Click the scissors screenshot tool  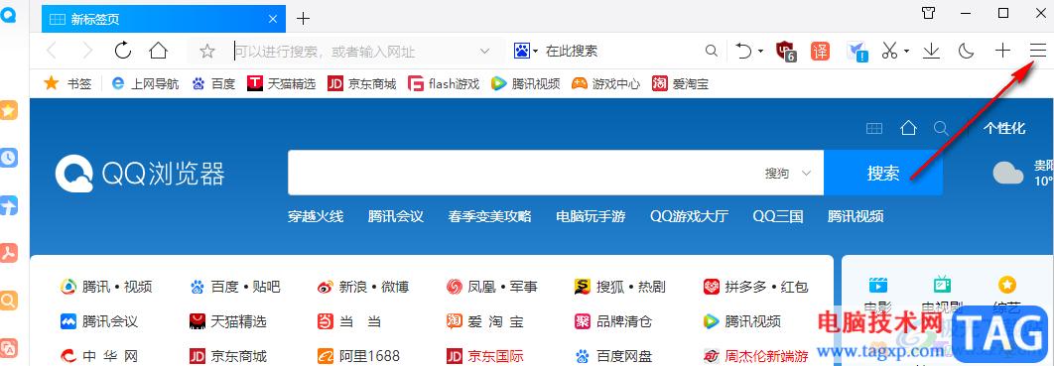(890, 51)
